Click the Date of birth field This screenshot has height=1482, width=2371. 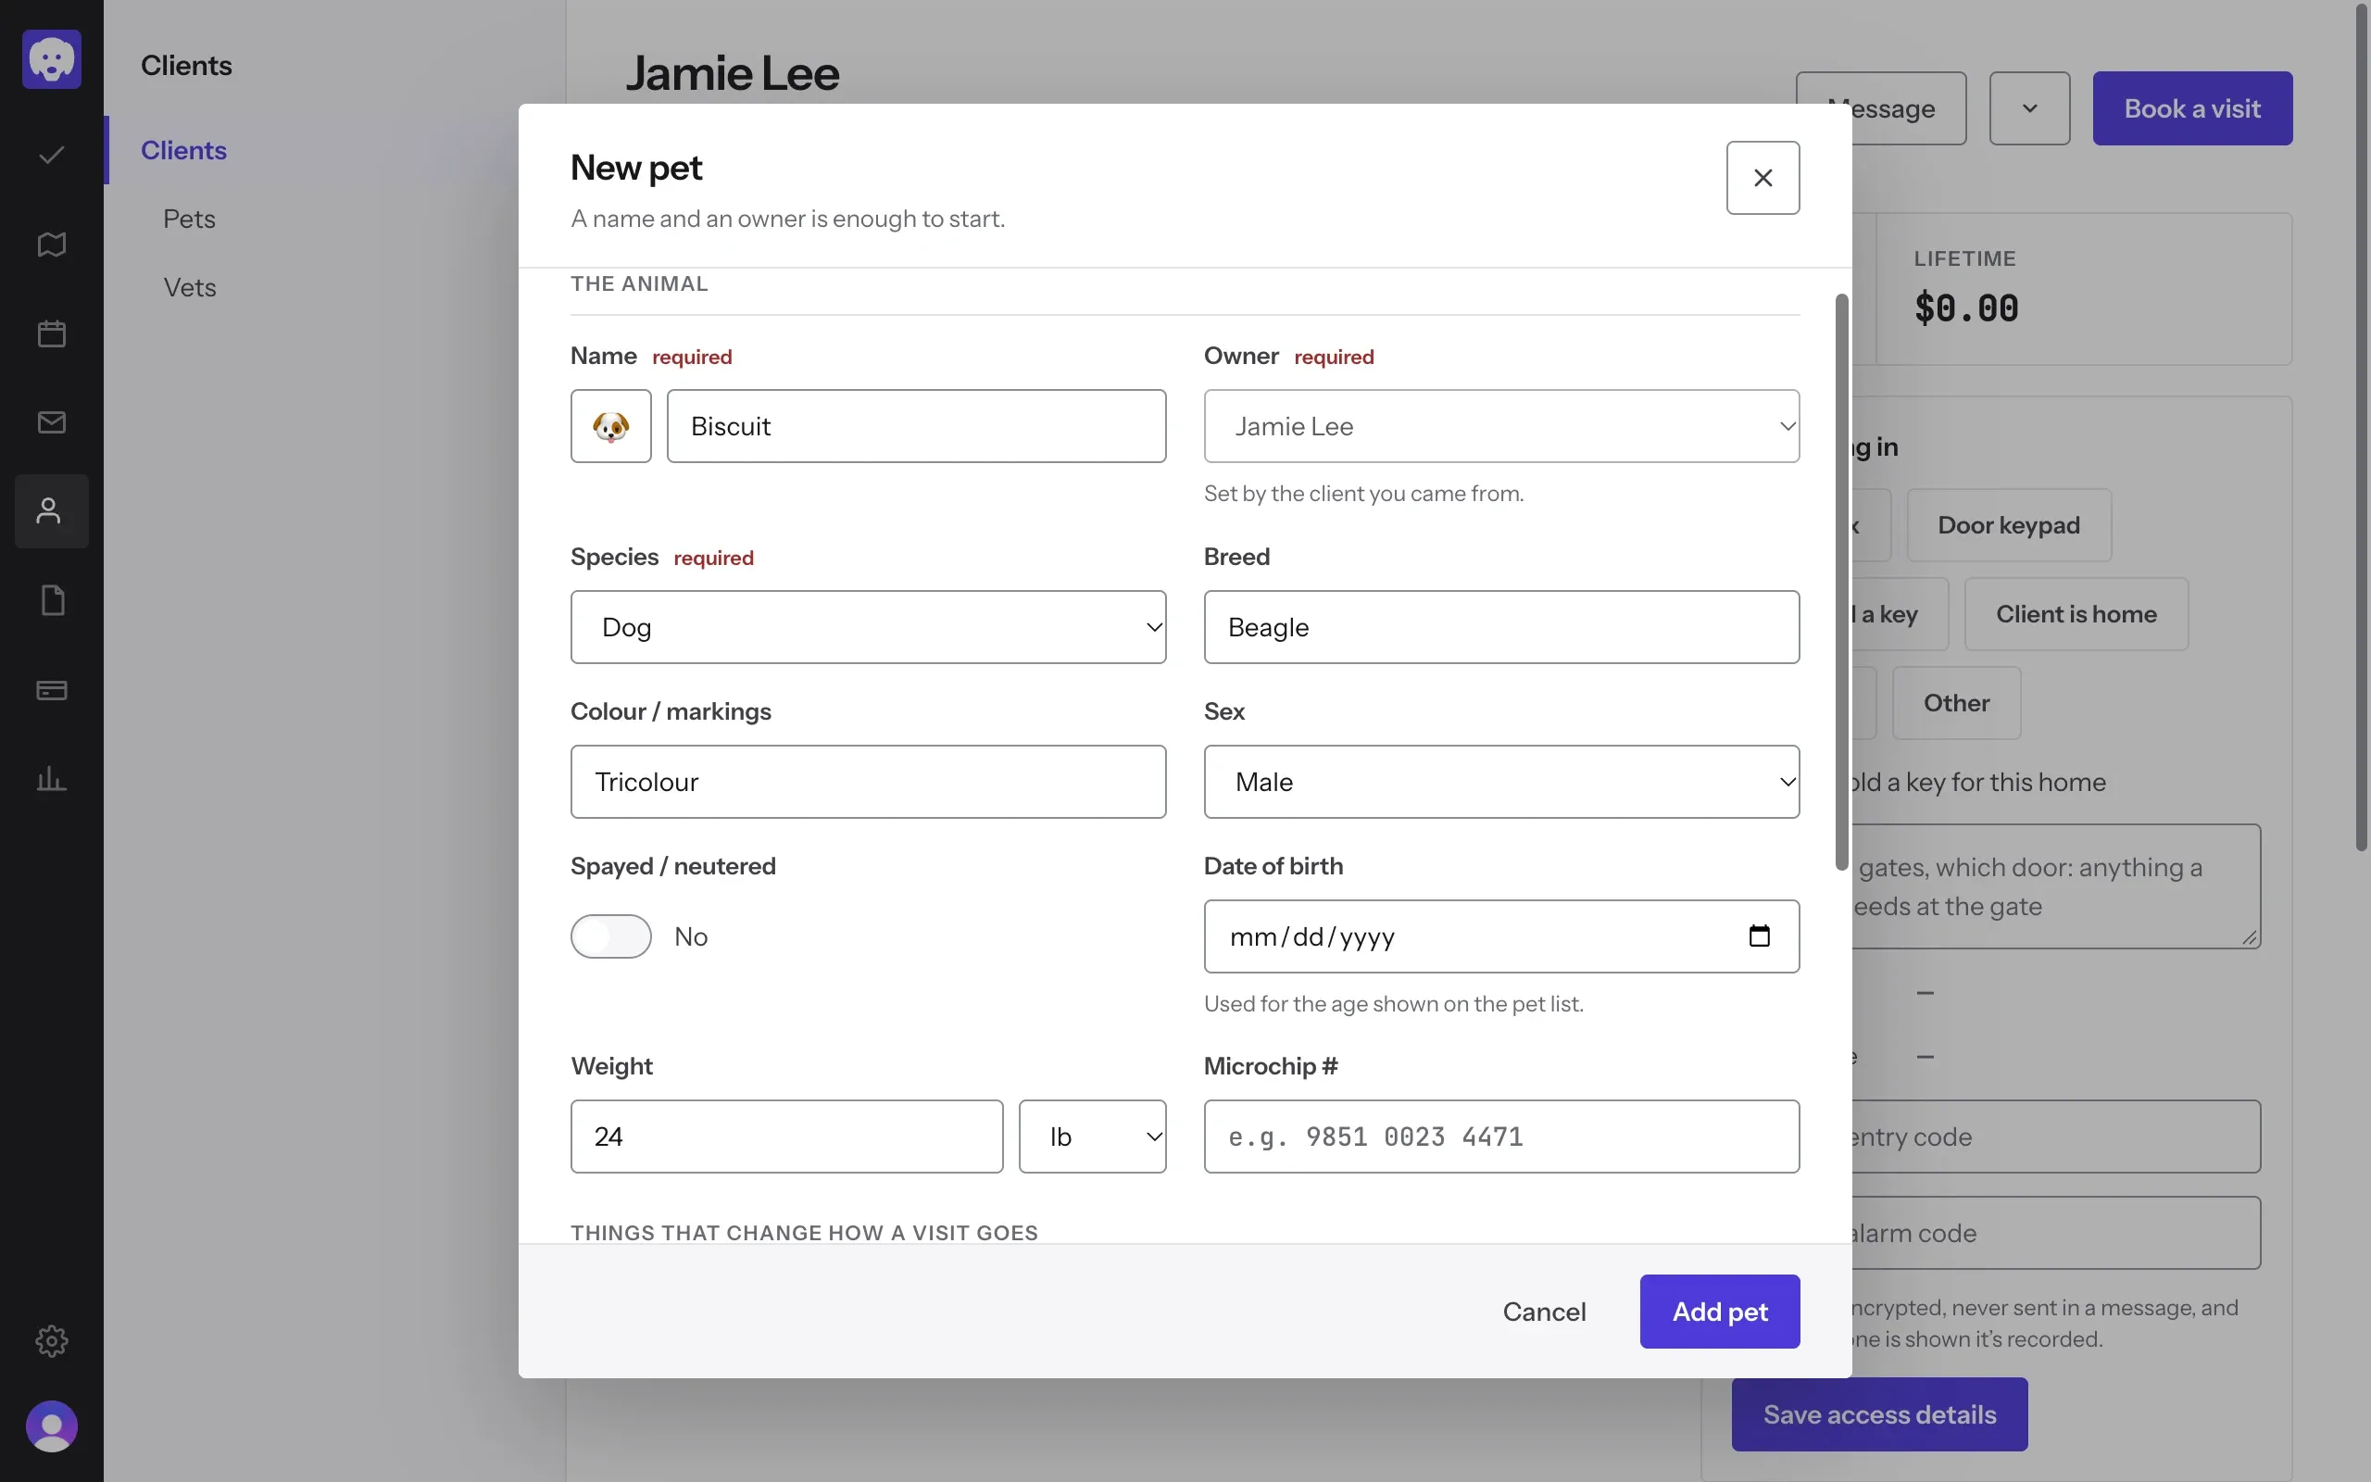pos(1501,936)
